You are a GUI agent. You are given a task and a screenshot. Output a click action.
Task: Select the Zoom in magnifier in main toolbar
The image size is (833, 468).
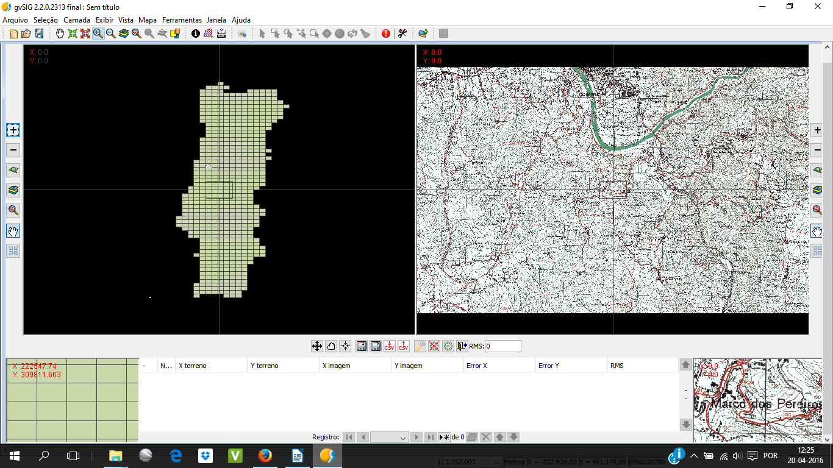tap(98, 34)
